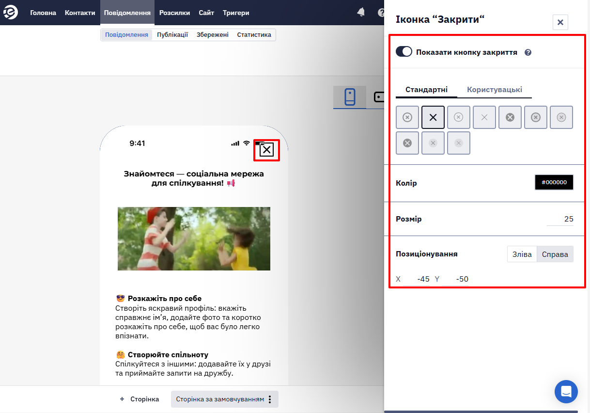
Task: Open Головна in top navigation
Action: point(43,13)
